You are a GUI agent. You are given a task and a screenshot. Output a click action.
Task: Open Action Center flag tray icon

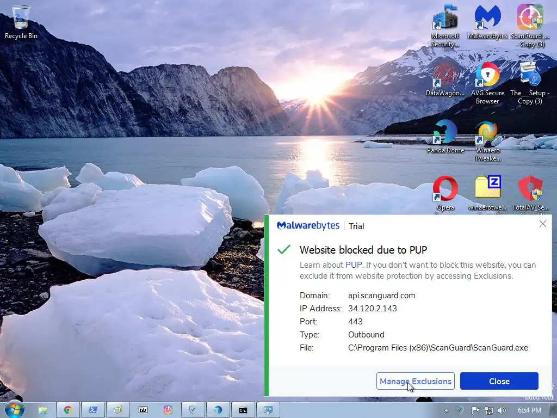pos(475,410)
